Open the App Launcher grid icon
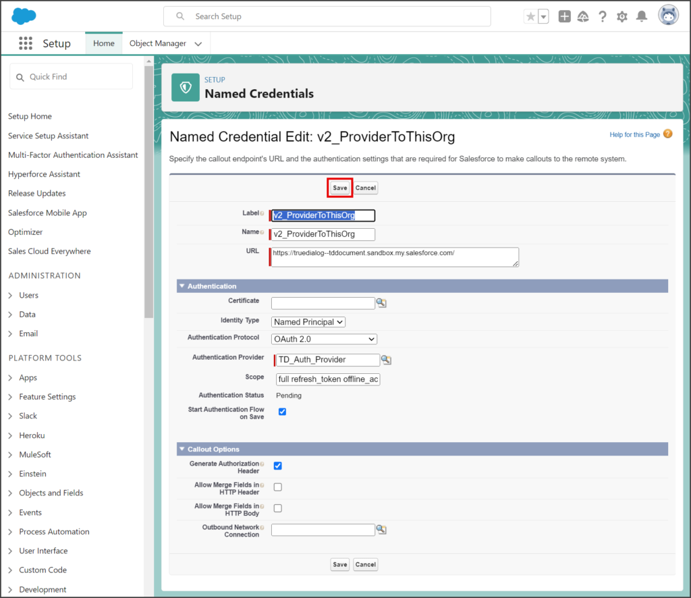The height and width of the screenshot is (598, 691). (26, 43)
